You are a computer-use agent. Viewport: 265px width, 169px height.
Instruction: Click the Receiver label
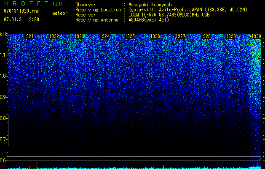click(86, 15)
